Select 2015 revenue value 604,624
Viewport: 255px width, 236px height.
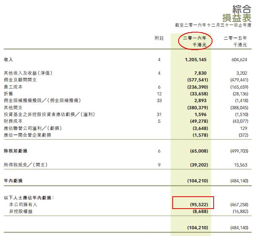pyautogui.click(x=239, y=60)
